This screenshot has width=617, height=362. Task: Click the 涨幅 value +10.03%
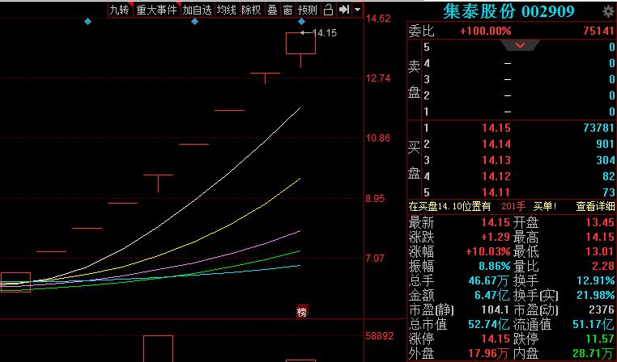[488, 251]
